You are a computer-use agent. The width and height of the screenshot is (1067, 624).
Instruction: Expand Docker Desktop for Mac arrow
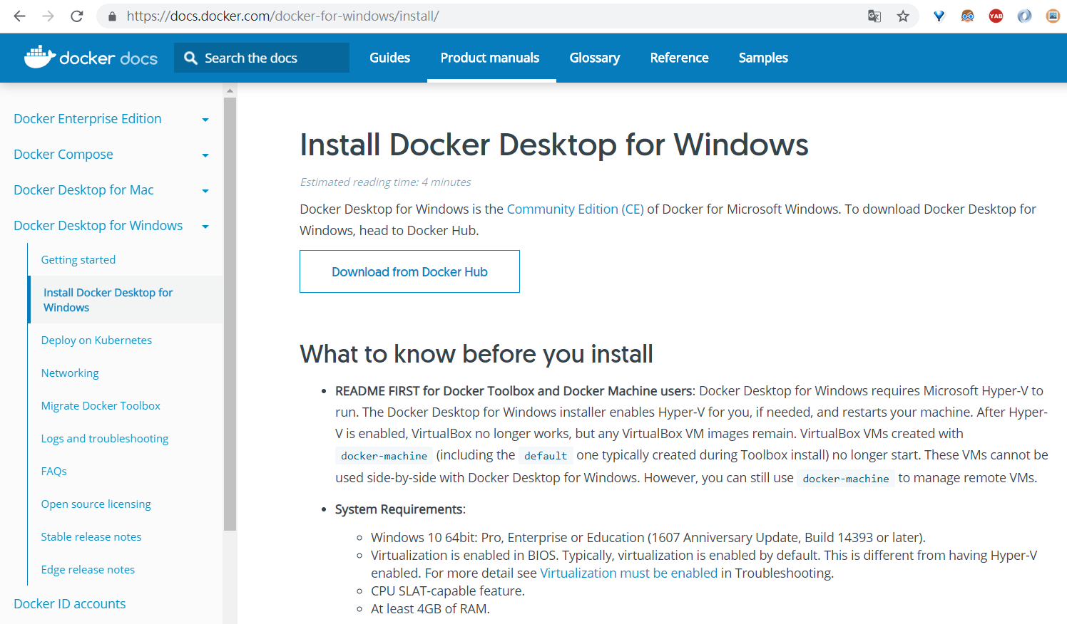205,191
